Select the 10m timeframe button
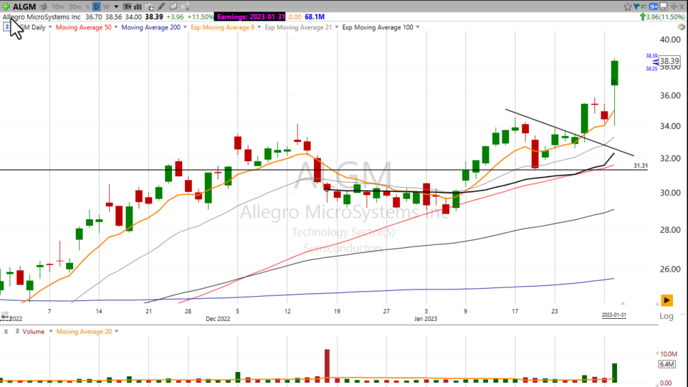This screenshot has height=387, width=688. (58, 6)
